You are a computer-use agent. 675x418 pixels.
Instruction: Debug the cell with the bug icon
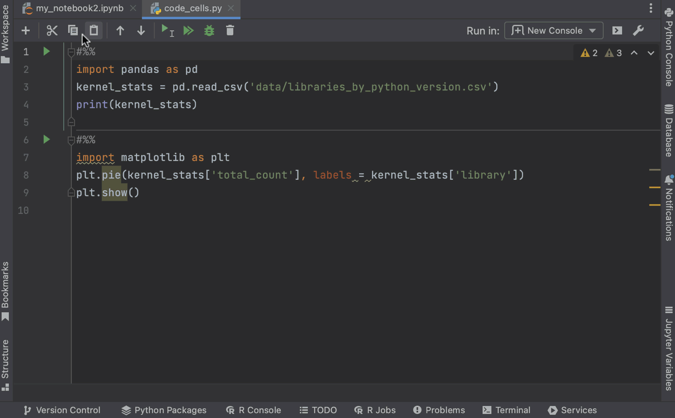[x=209, y=31]
